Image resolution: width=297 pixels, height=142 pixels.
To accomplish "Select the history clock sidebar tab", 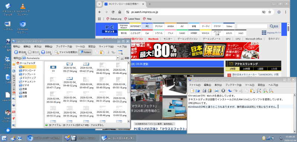I will (14, 71).
